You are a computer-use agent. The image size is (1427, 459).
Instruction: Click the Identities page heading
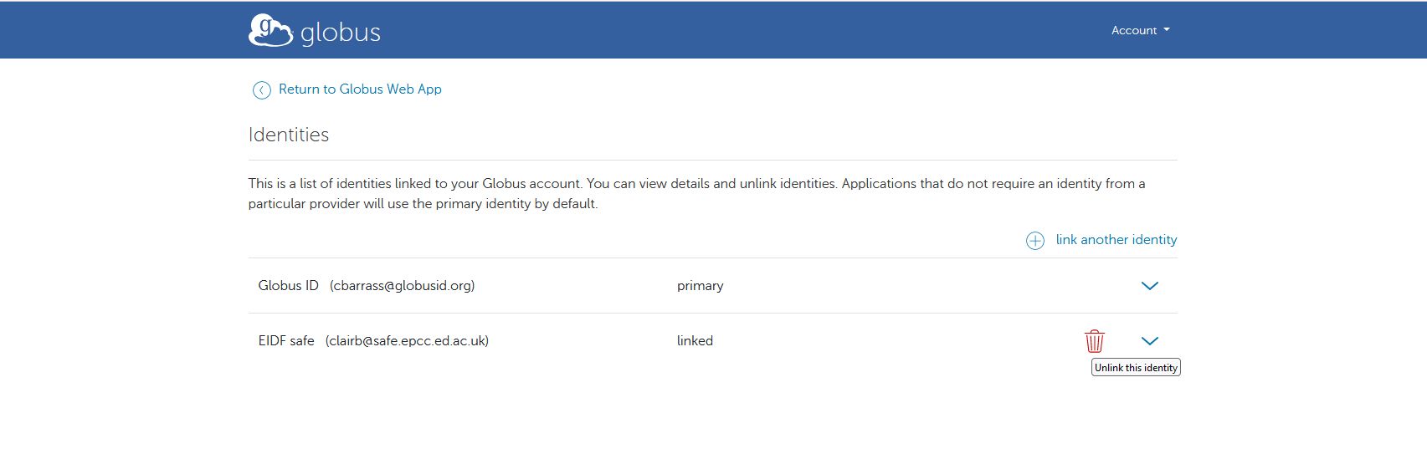(x=289, y=135)
